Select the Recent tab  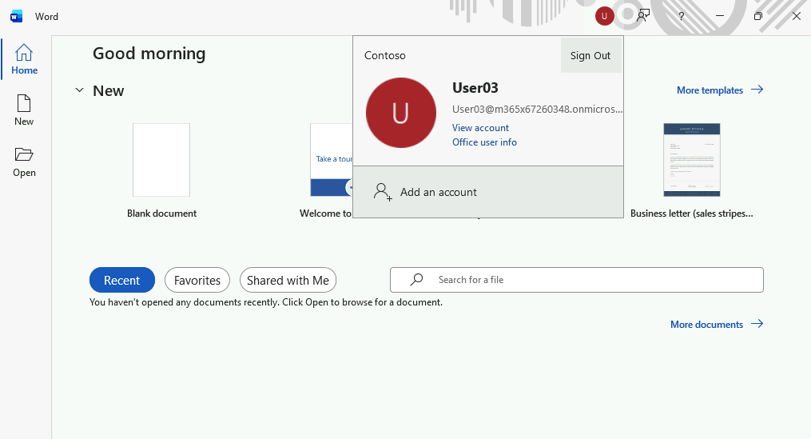pyautogui.click(x=122, y=280)
